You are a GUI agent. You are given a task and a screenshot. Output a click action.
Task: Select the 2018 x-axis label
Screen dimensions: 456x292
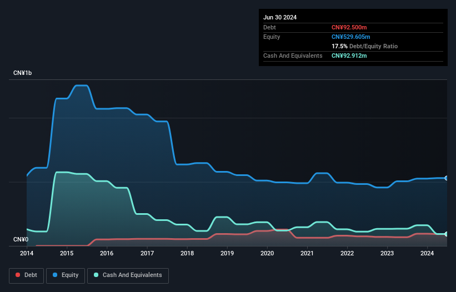tap(187, 253)
